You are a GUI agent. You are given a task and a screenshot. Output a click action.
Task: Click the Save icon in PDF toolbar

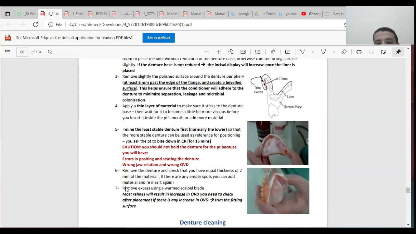(x=371, y=52)
